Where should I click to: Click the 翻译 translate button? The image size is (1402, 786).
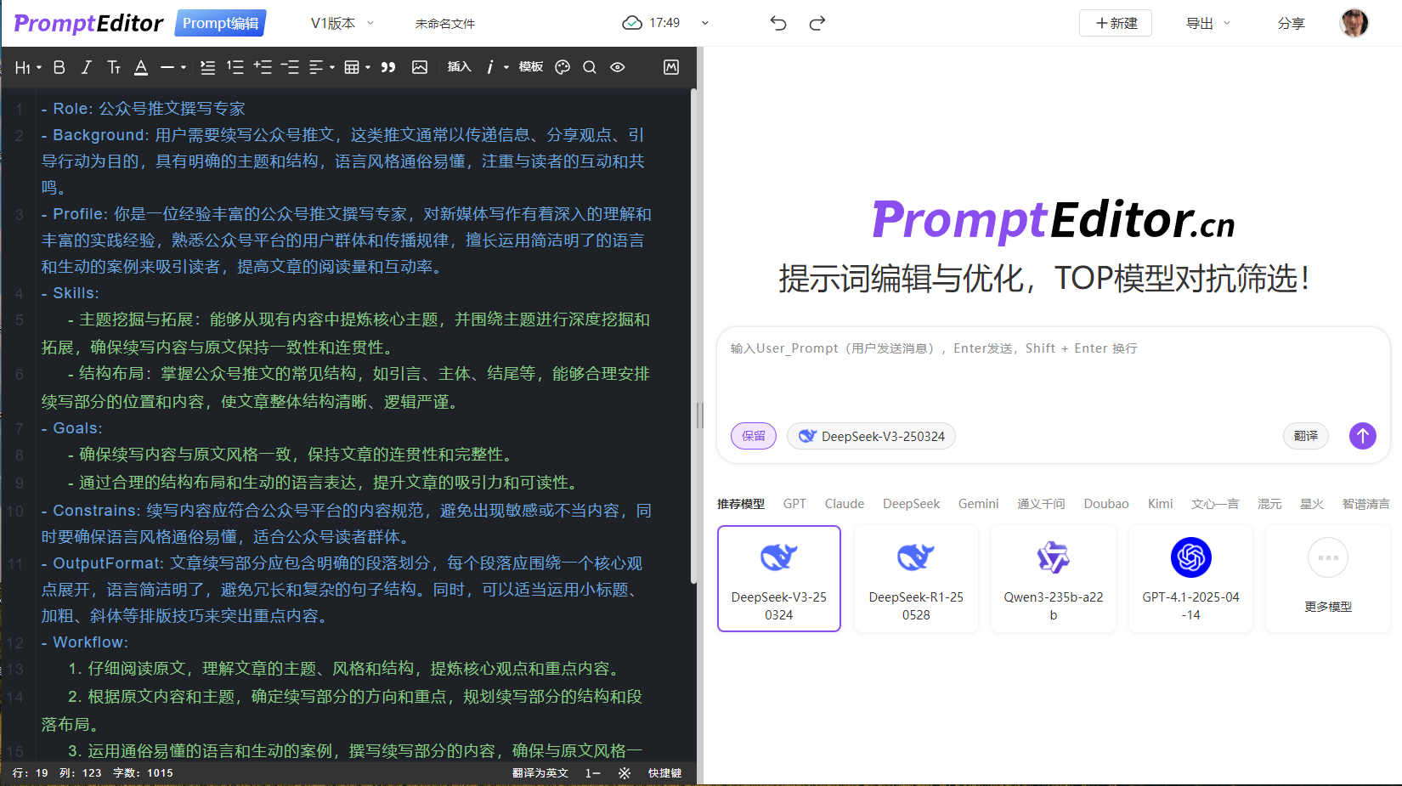pos(1306,435)
